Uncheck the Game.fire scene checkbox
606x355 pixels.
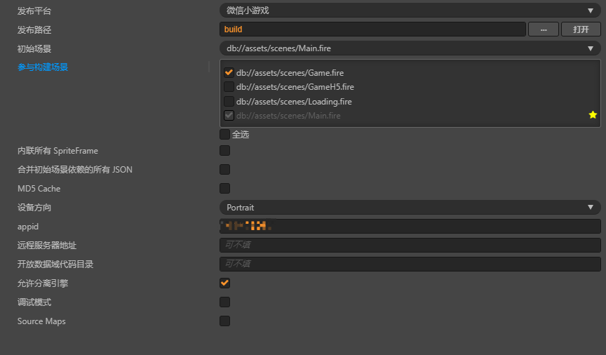[229, 72]
